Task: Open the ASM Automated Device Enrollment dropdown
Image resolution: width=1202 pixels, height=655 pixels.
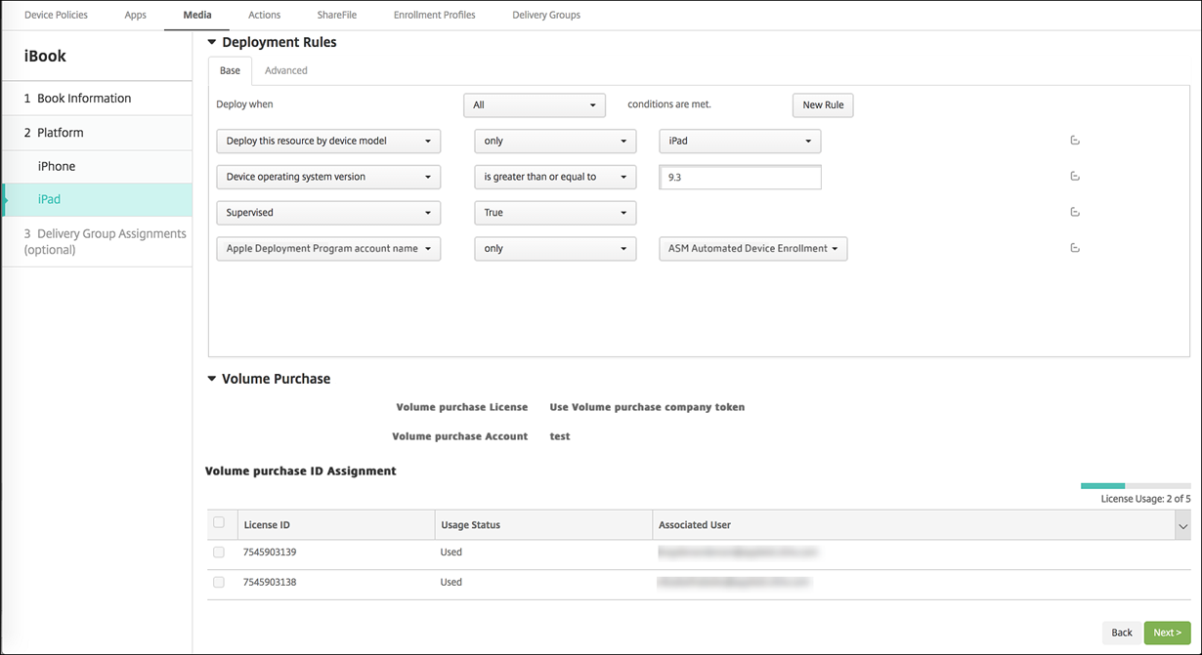Action: (x=752, y=249)
